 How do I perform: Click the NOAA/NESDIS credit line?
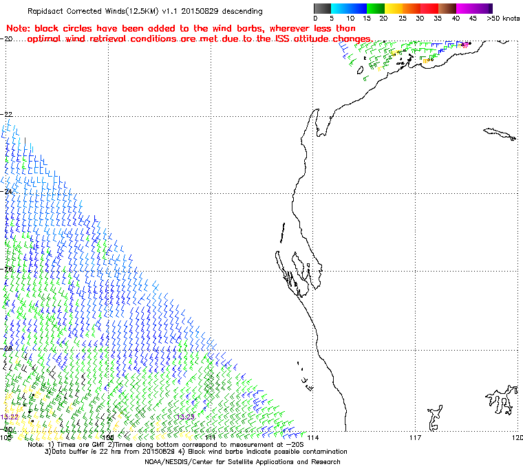click(x=242, y=462)
